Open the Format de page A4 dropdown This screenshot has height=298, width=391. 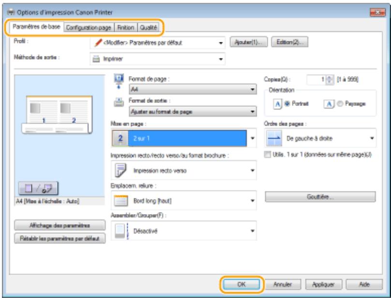click(x=193, y=89)
